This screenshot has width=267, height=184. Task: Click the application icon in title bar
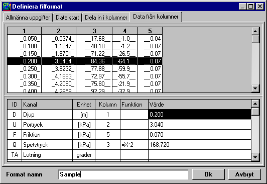[x=7, y=7]
